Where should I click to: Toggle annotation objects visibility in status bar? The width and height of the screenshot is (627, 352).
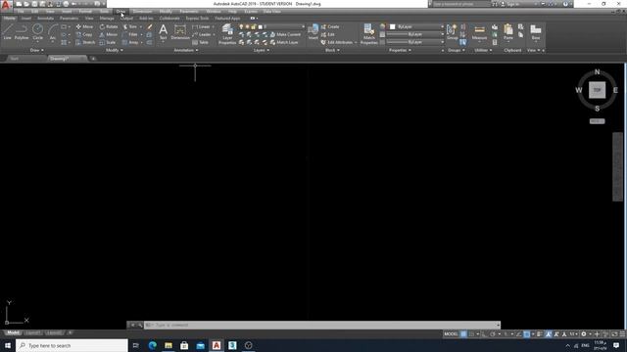pyautogui.click(x=549, y=334)
